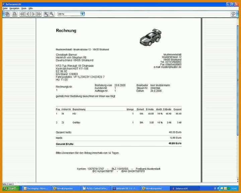Screen dimensions: 241x193
Task: Click the Bestellung vom date 23.8.2005
Action: tap(120, 85)
